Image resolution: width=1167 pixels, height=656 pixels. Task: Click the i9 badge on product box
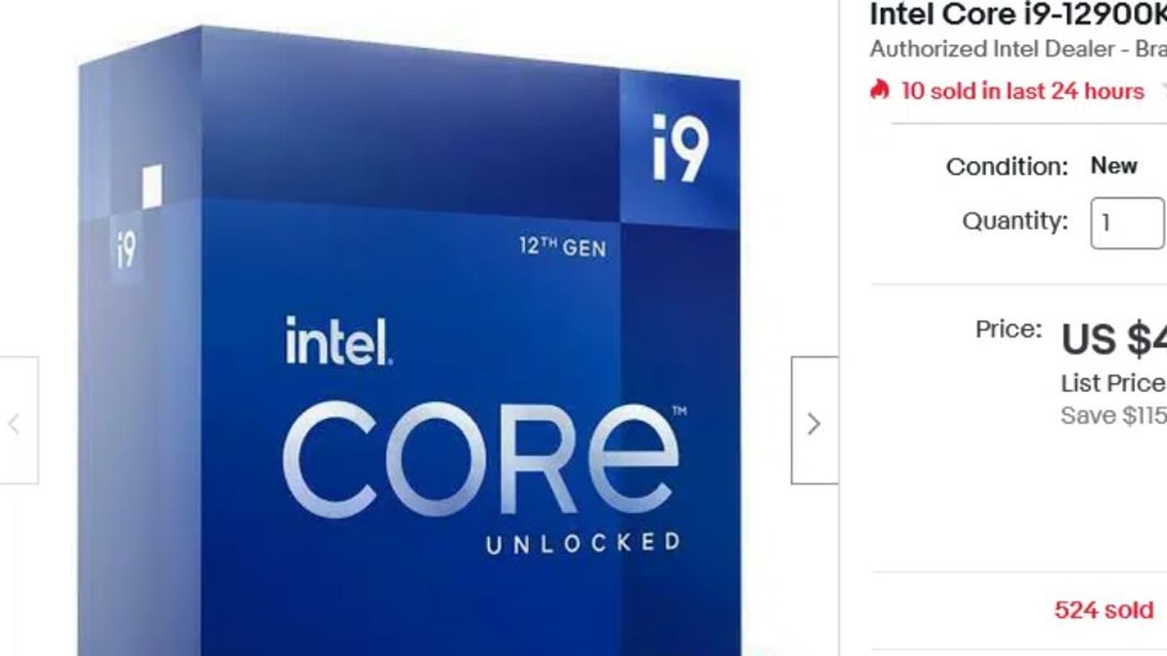click(x=680, y=147)
